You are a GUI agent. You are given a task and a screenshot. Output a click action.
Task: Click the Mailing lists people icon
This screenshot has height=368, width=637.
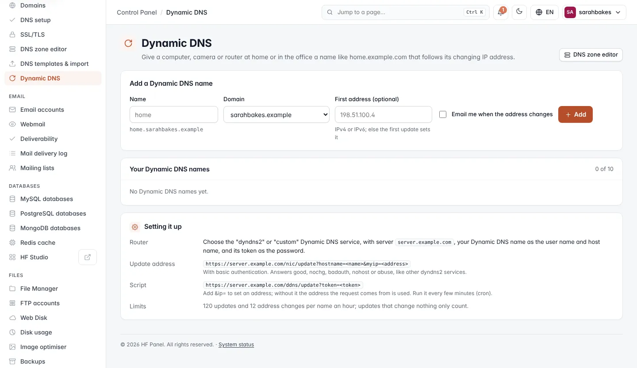[12, 168]
